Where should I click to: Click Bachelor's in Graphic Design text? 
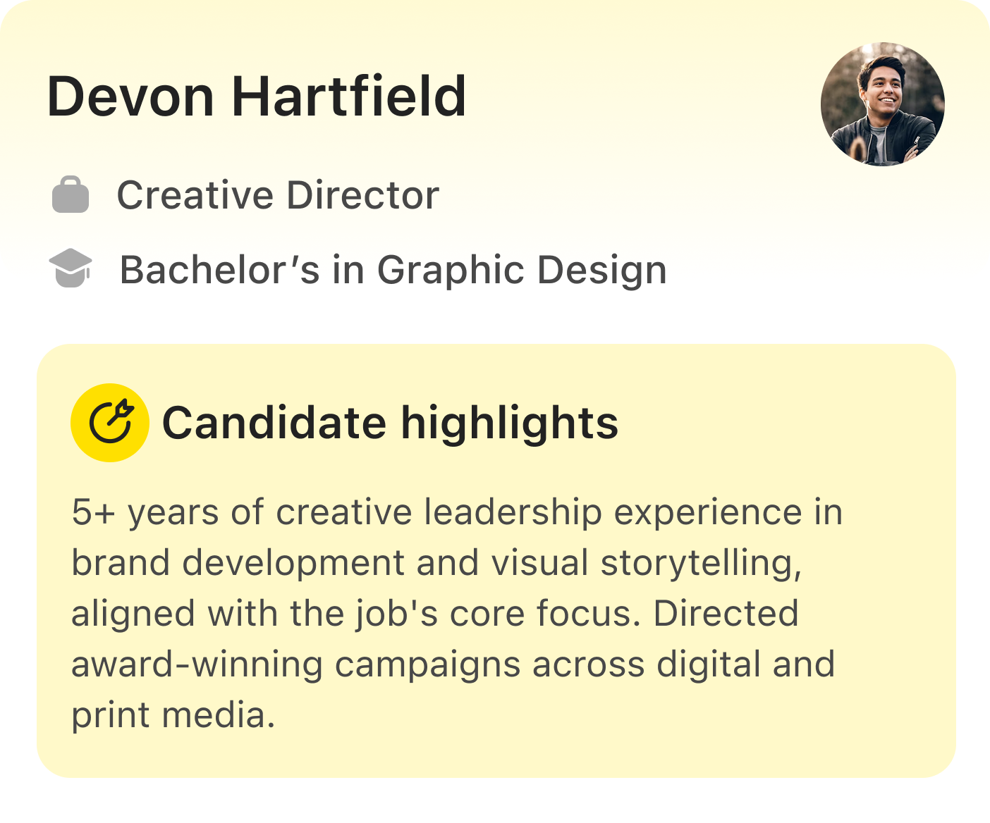pyautogui.click(x=393, y=270)
